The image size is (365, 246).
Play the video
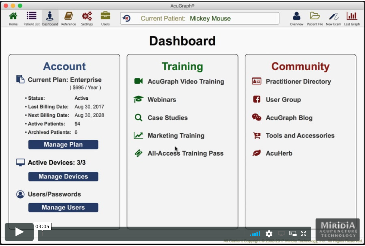[19, 232]
